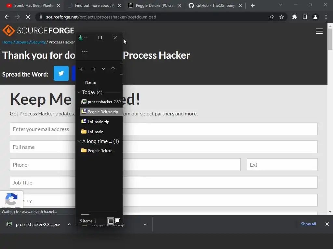This screenshot has height=249, width=333.
Task: Click the share page icon in address bar
Action: 271,17
